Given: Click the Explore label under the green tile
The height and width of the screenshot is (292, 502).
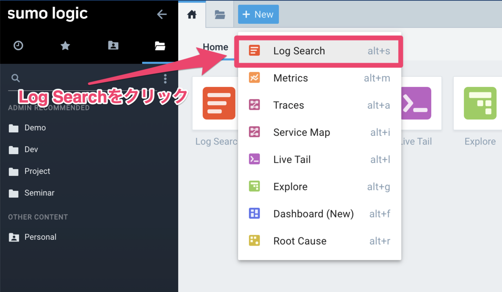Looking at the screenshot, I should (480, 142).
